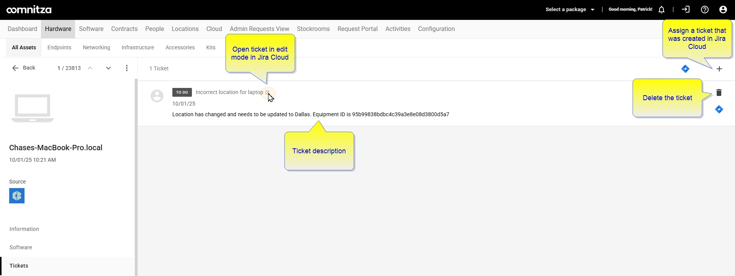The height and width of the screenshot is (276, 735).
Task: Switch to the Networking tab
Action: coord(97,48)
